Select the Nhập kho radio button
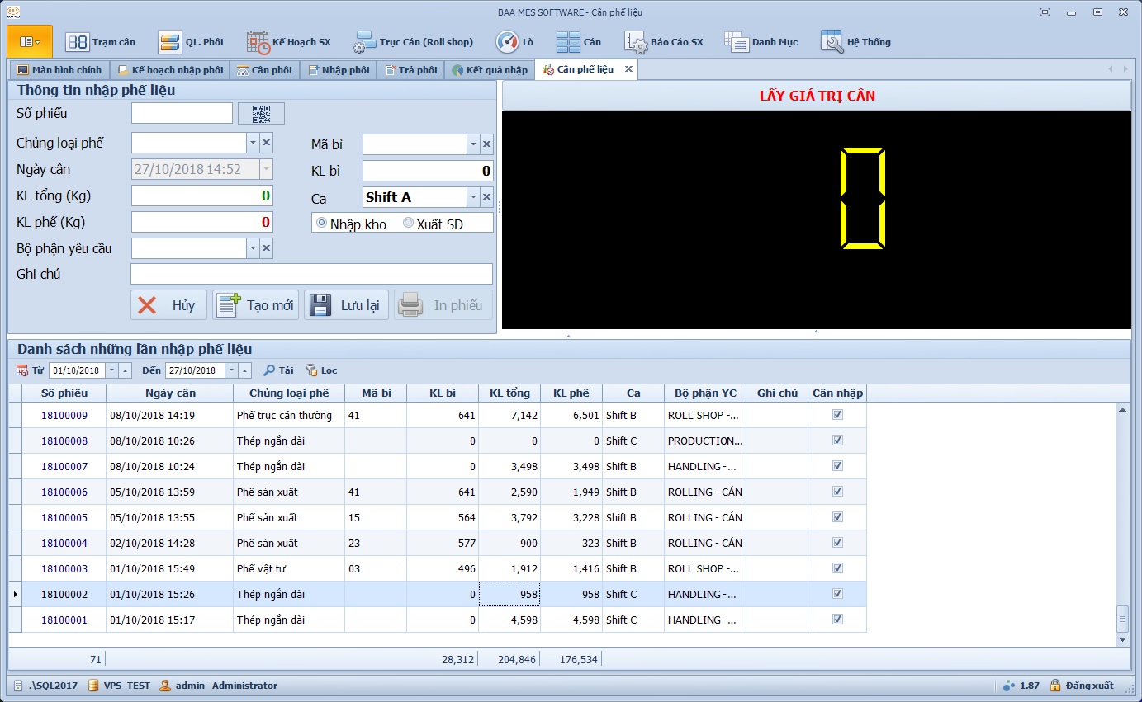Screen dimensions: 1142x702 tap(321, 223)
